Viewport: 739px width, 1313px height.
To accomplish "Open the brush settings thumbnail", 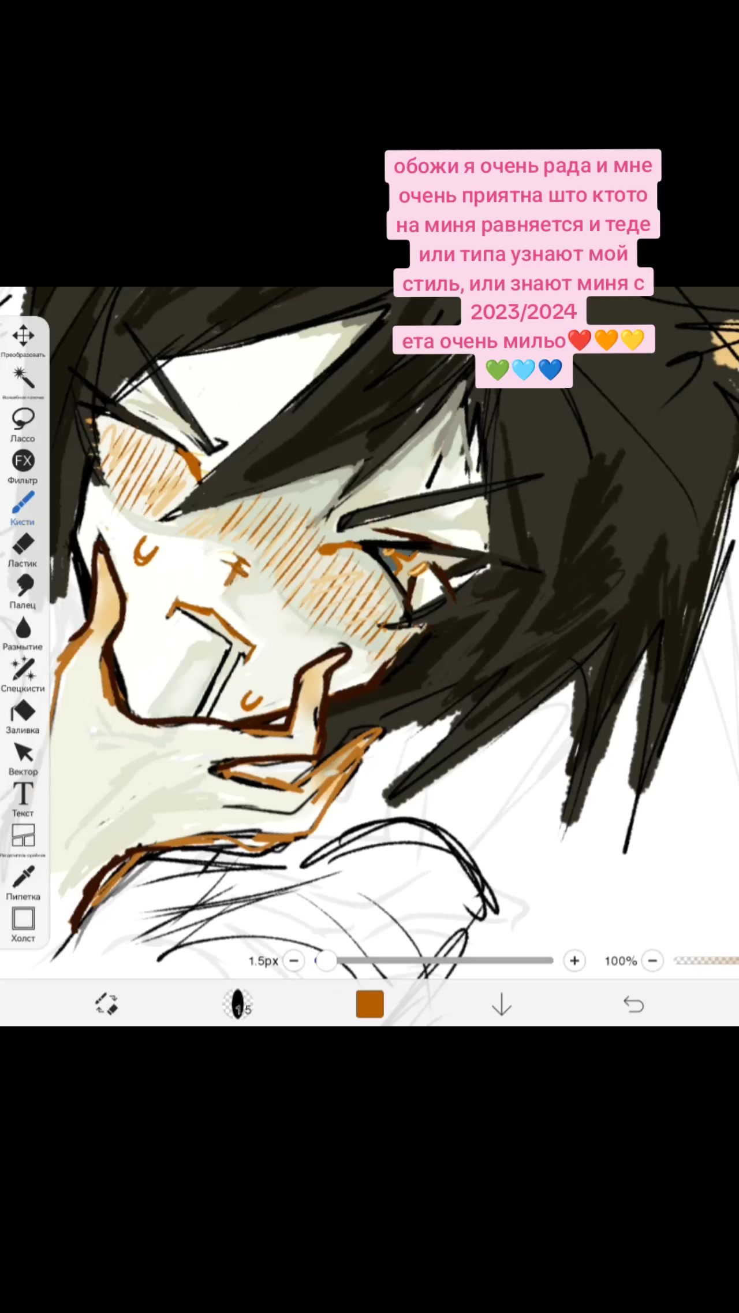I will click(238, 1004).
